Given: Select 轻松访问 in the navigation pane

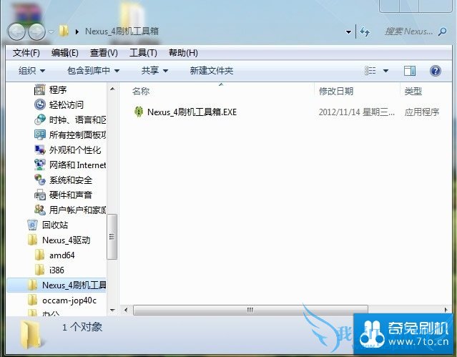Looking at the screenshot, I should [x=67, y=104].
